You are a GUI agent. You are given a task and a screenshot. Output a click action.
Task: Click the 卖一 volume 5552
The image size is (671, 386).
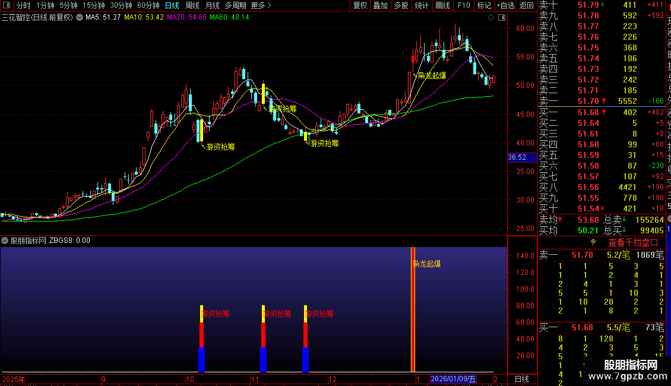click(627, 102)
